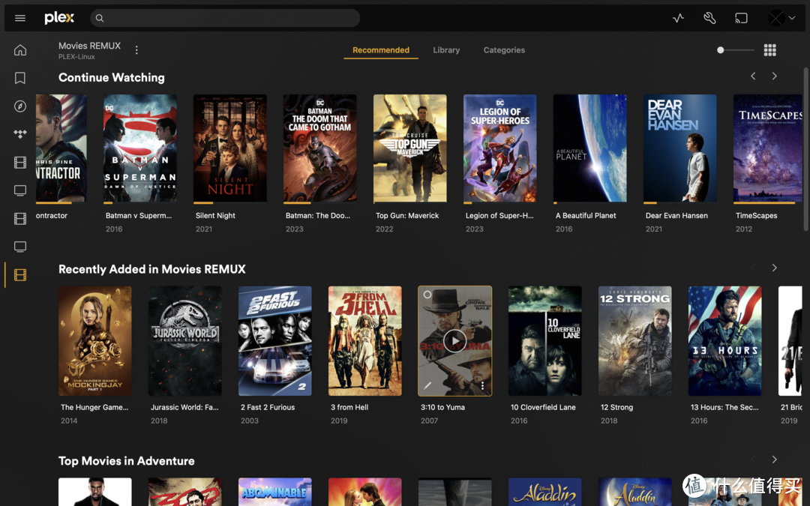Switch to the Categories tab
Viewport: 810px width, 506px height.
click(504, 50)
